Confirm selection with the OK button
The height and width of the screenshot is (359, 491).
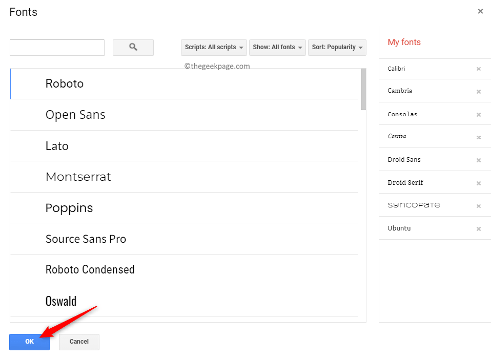point(29,342)
